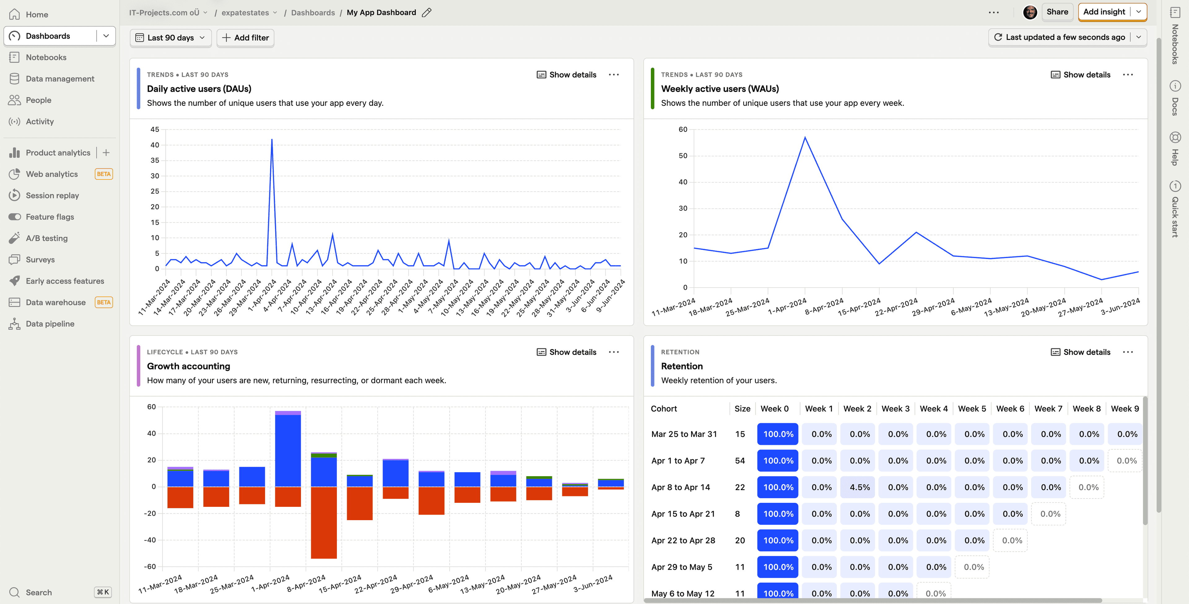Viewport: 1189px width, 604px height.
Task: Show details for Daily active users
Action: coord(566,75)
